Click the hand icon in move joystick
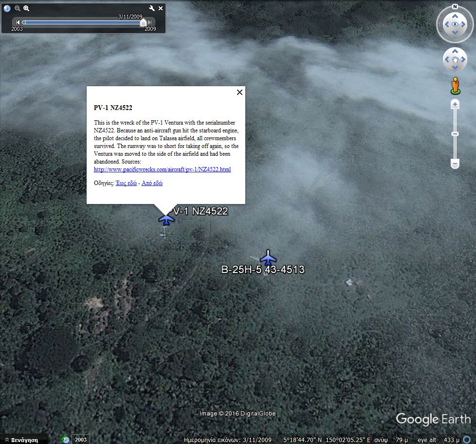Image resolution: width=476 pixels, height=444 pixels. (x=455, y=59)
